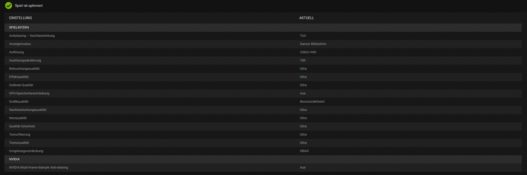This screenshot has height=175, width=527.
Task: Click the green optimized checkmark icon
Action: coord(9,6)
